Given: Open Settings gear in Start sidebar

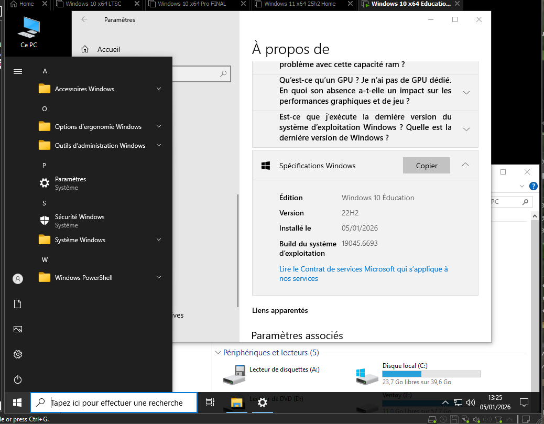Looking at the screenshot, I should [x=18, y=354].
